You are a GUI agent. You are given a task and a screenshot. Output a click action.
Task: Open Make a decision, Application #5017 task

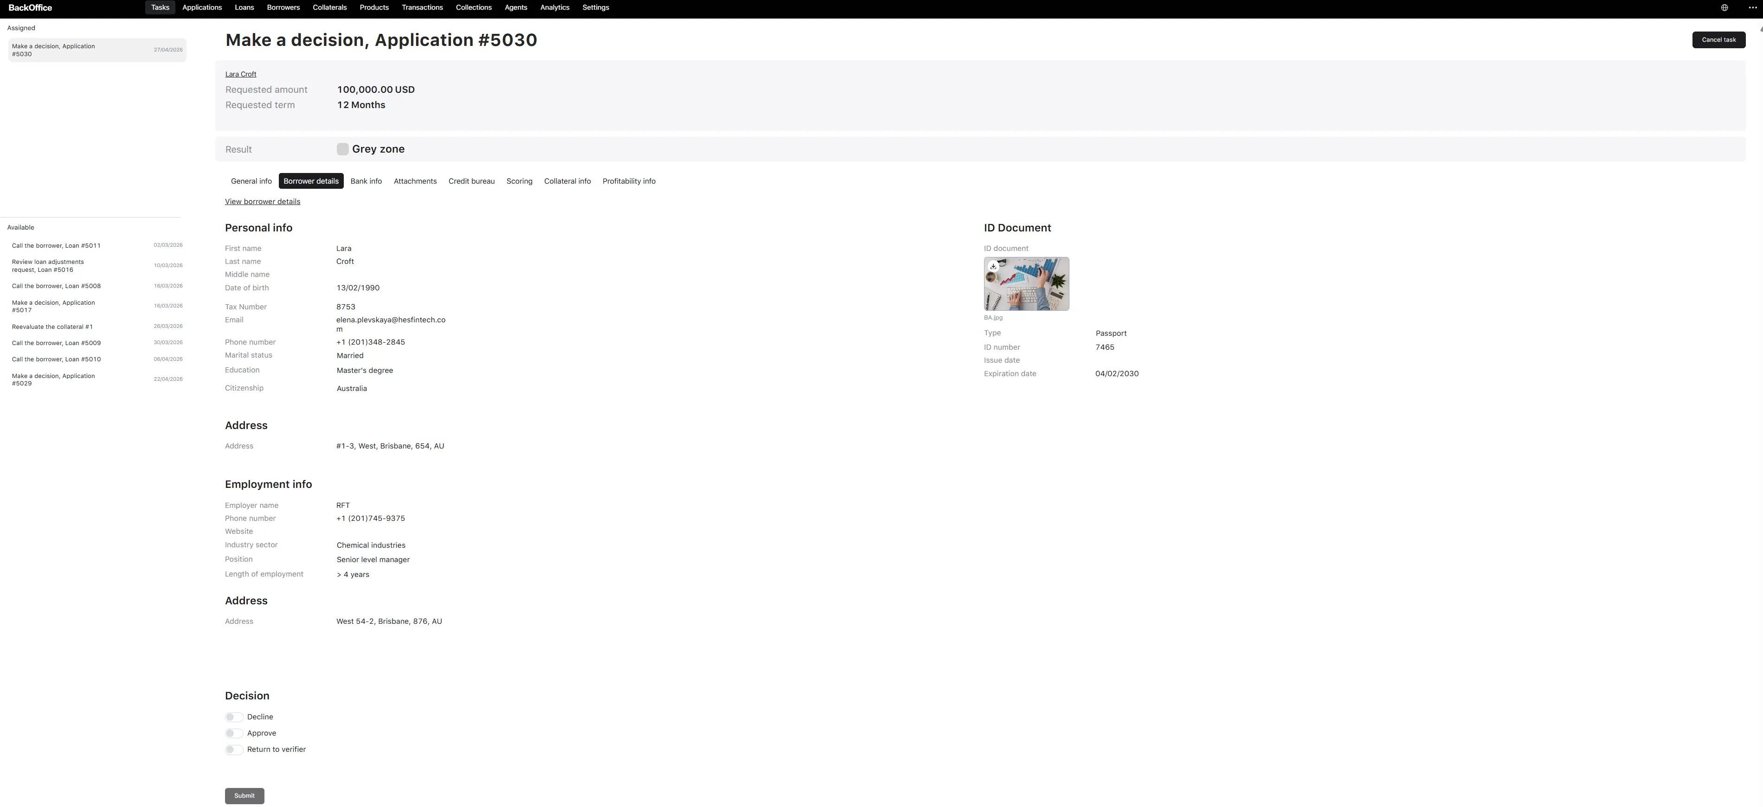coord(97,307)
